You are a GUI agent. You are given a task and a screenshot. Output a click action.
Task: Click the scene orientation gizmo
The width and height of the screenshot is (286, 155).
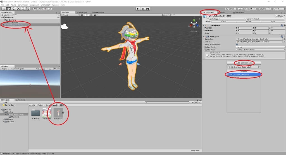[194, 24]
